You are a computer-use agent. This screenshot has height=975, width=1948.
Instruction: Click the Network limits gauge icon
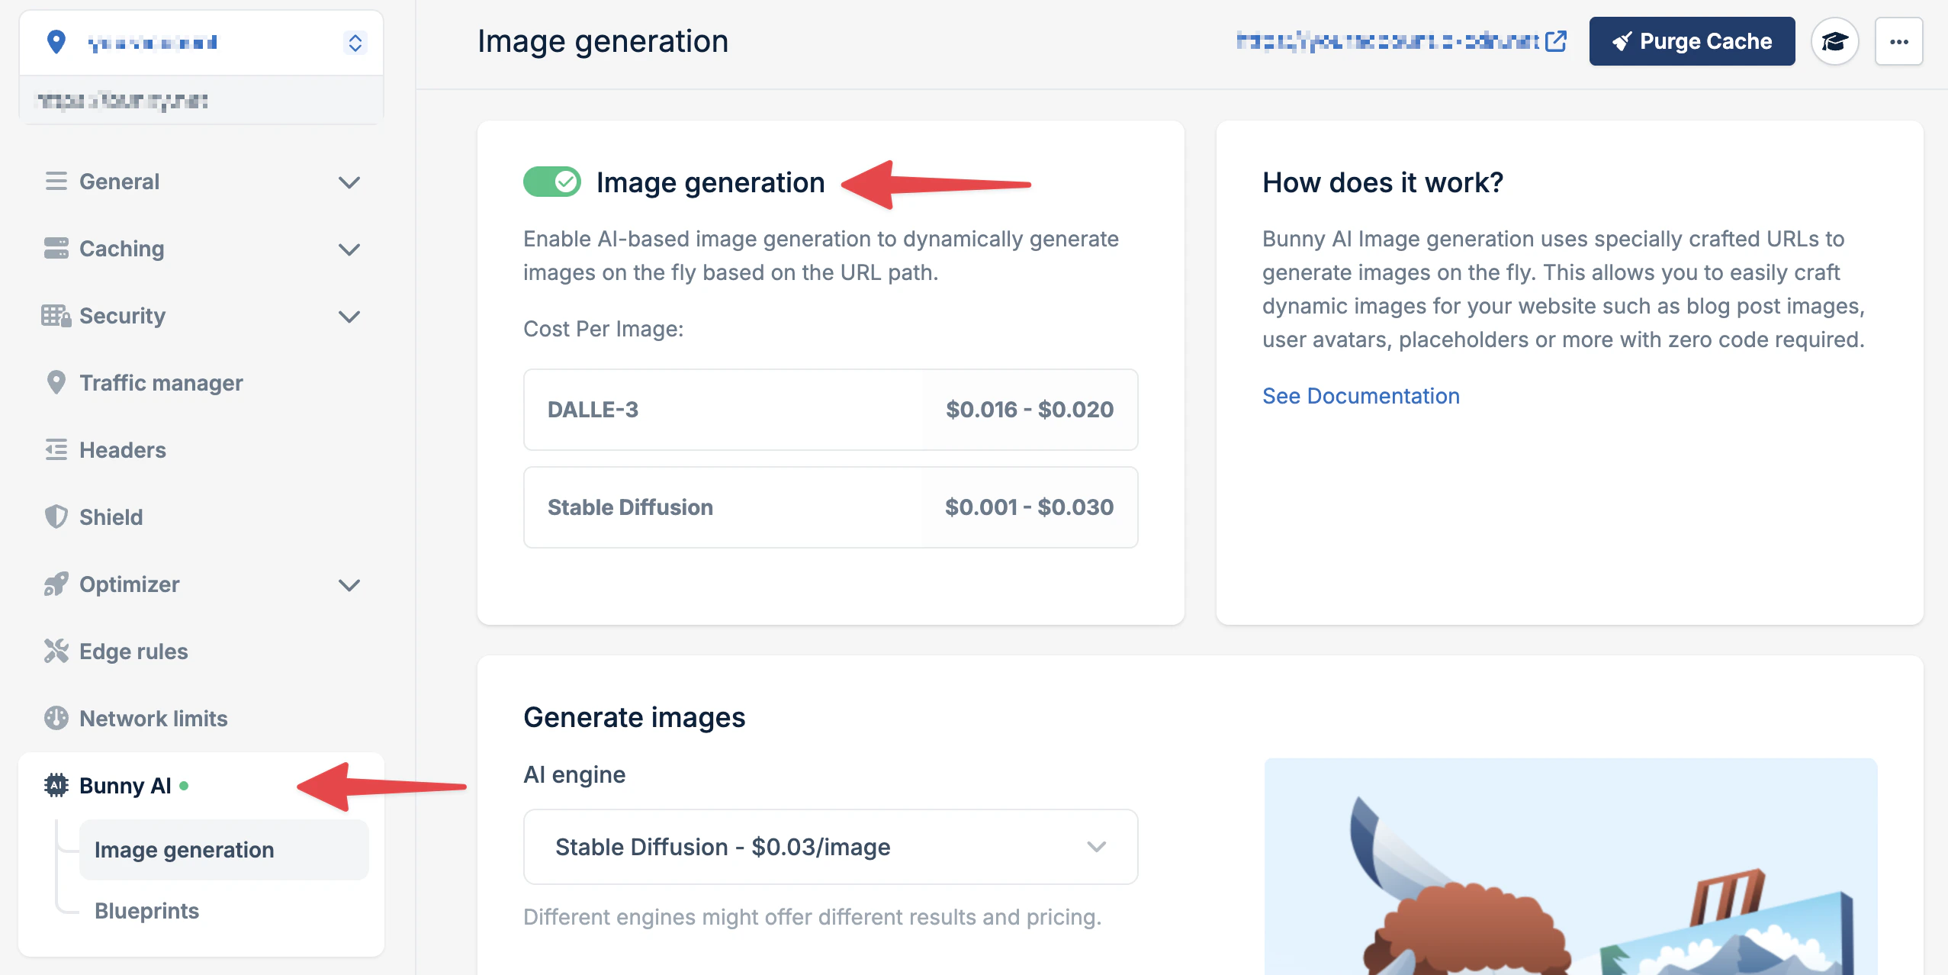pos(56,719)
